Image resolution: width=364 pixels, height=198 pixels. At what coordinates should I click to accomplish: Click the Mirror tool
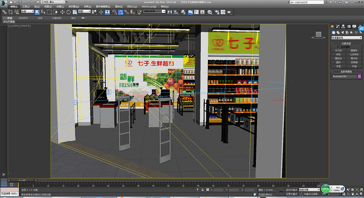point(170,12)
